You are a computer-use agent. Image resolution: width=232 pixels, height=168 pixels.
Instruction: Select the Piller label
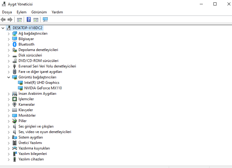23,121
